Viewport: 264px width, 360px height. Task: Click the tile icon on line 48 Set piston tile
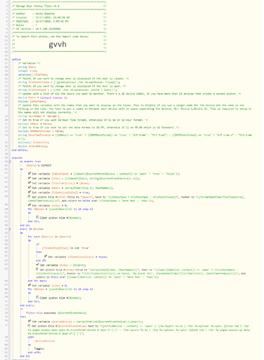30,196
